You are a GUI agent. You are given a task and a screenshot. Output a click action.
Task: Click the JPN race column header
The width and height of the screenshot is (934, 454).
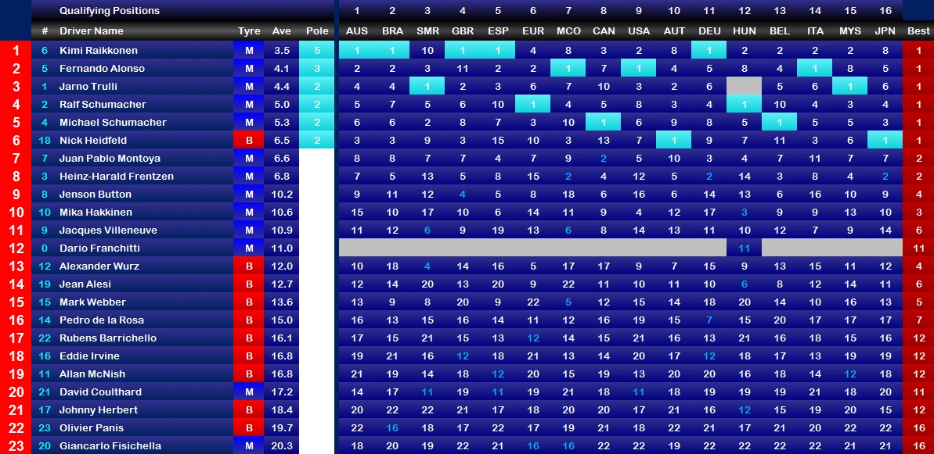(885, 31)
